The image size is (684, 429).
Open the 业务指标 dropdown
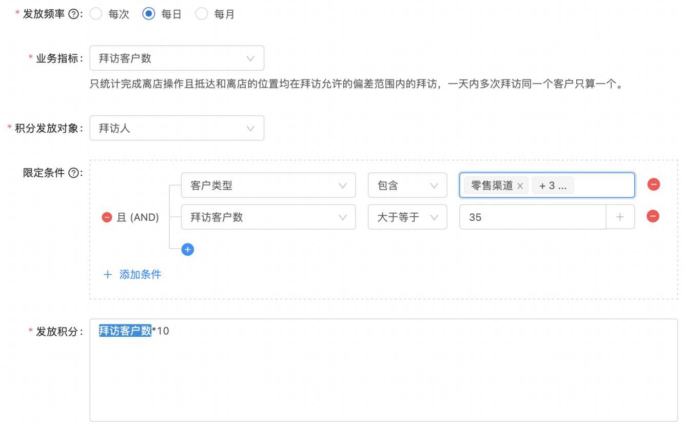click(x=177, y=58)
